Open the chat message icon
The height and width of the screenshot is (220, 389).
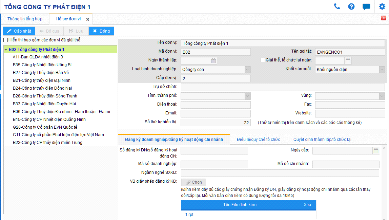(x=366, y=7)
